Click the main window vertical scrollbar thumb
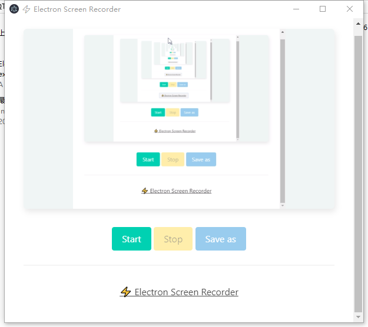The image size is (368, 327). [358, 174]
